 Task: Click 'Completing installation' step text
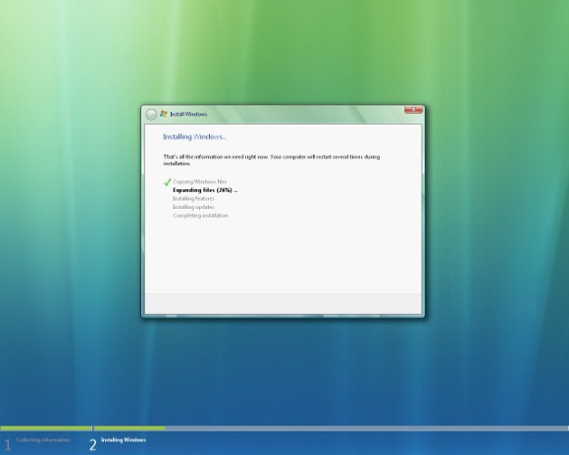coord(200,216)
